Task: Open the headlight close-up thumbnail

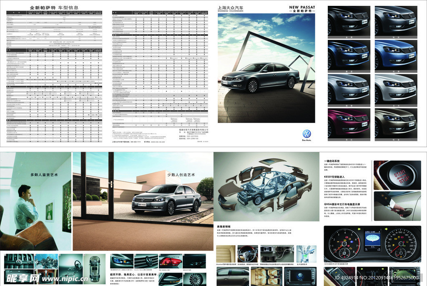Action: 122,261
